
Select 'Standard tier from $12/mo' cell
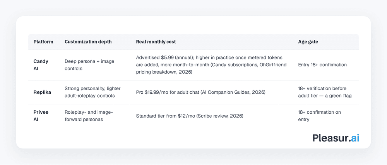pos(190,116)
